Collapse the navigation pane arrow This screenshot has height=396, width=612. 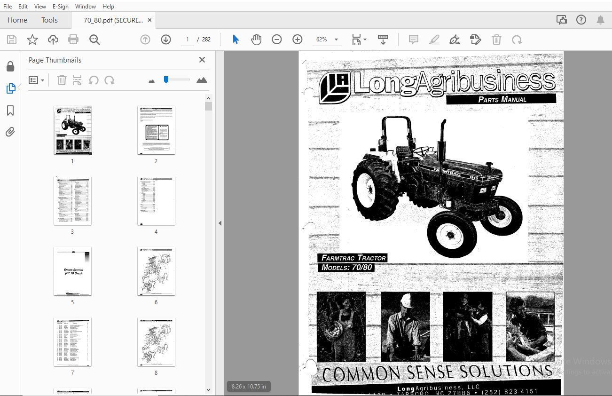[x=220, y=223]
